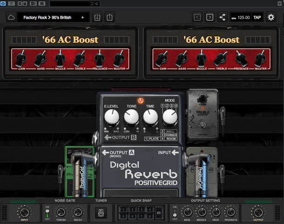
Task: Open the Factory Rock > 90's British preset menu
Action: (53, 17)
